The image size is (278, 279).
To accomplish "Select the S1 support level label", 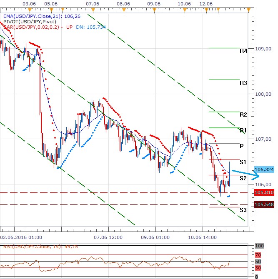I will [x=243, y=162].
